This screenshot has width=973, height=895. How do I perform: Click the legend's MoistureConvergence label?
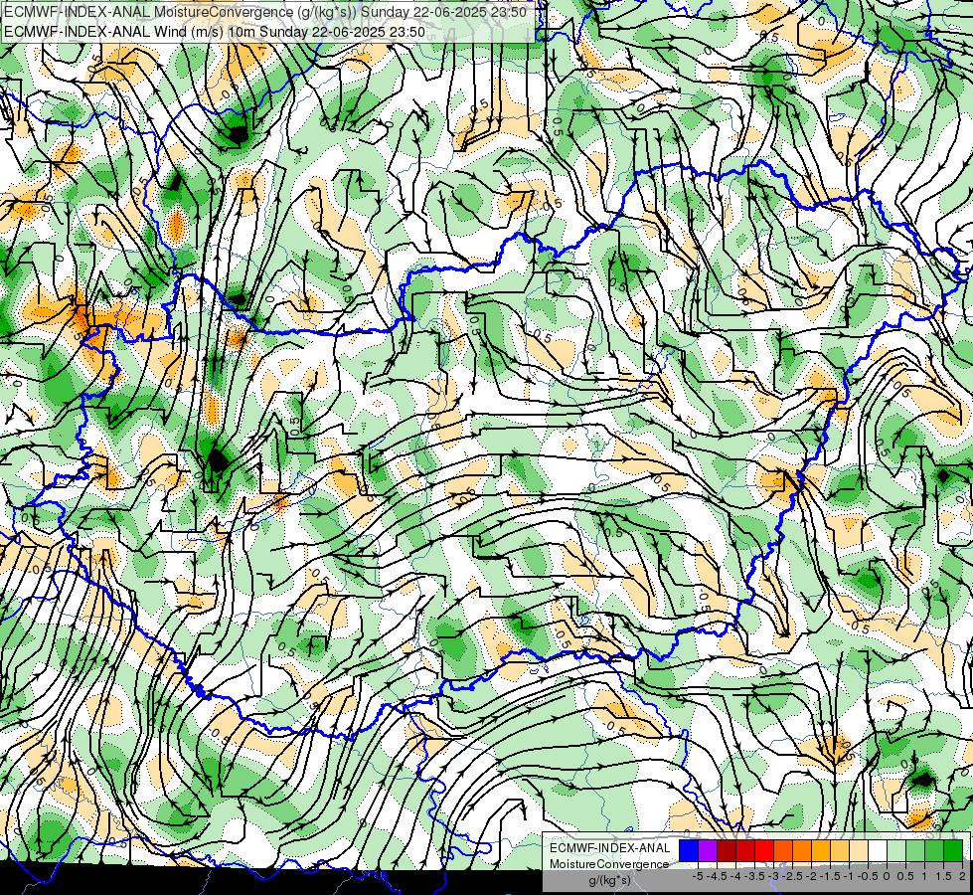[x=609, y=864]
